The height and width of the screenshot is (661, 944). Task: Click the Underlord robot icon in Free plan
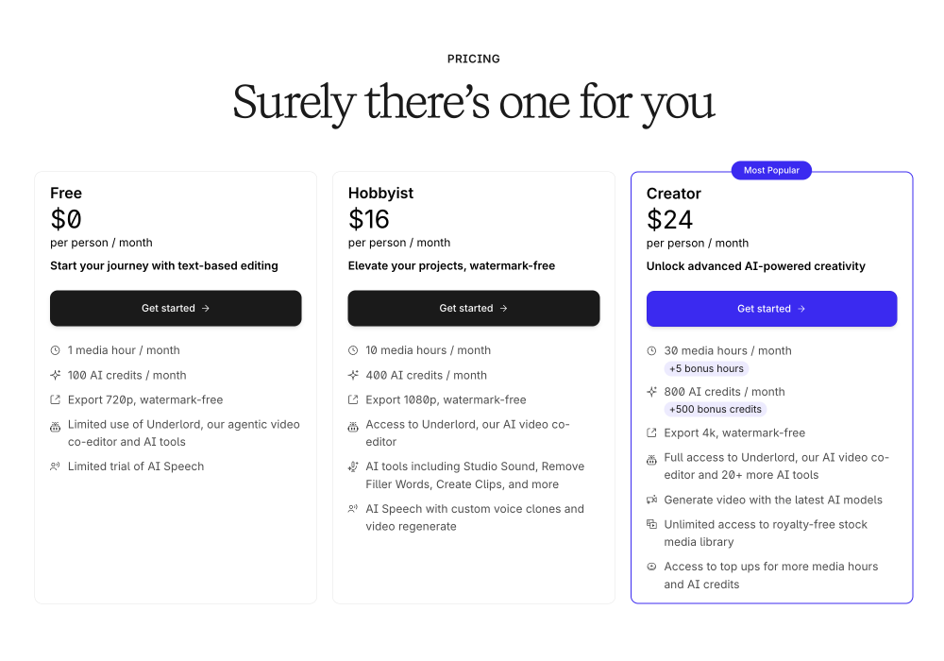(x=55, y=427)
